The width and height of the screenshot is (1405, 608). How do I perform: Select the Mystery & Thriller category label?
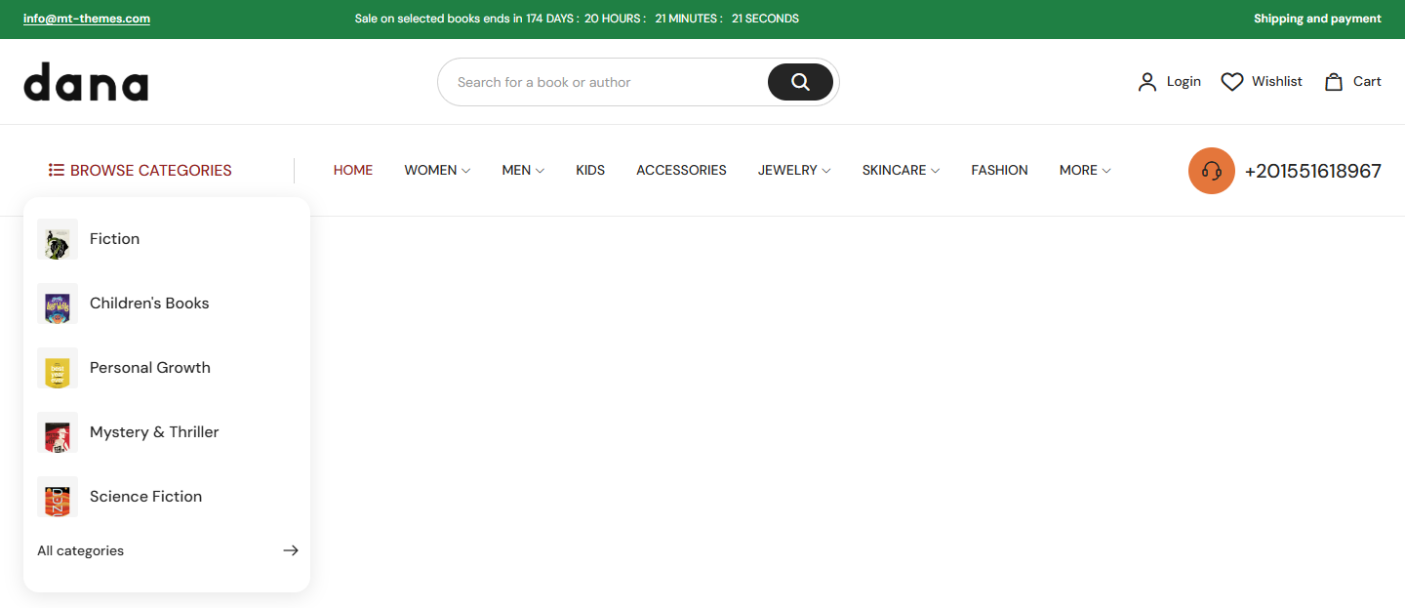(154, 432)
